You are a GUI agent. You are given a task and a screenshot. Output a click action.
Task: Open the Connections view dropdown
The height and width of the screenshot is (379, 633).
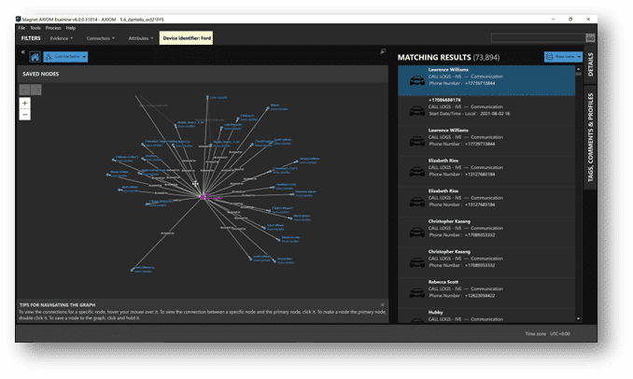65,57
